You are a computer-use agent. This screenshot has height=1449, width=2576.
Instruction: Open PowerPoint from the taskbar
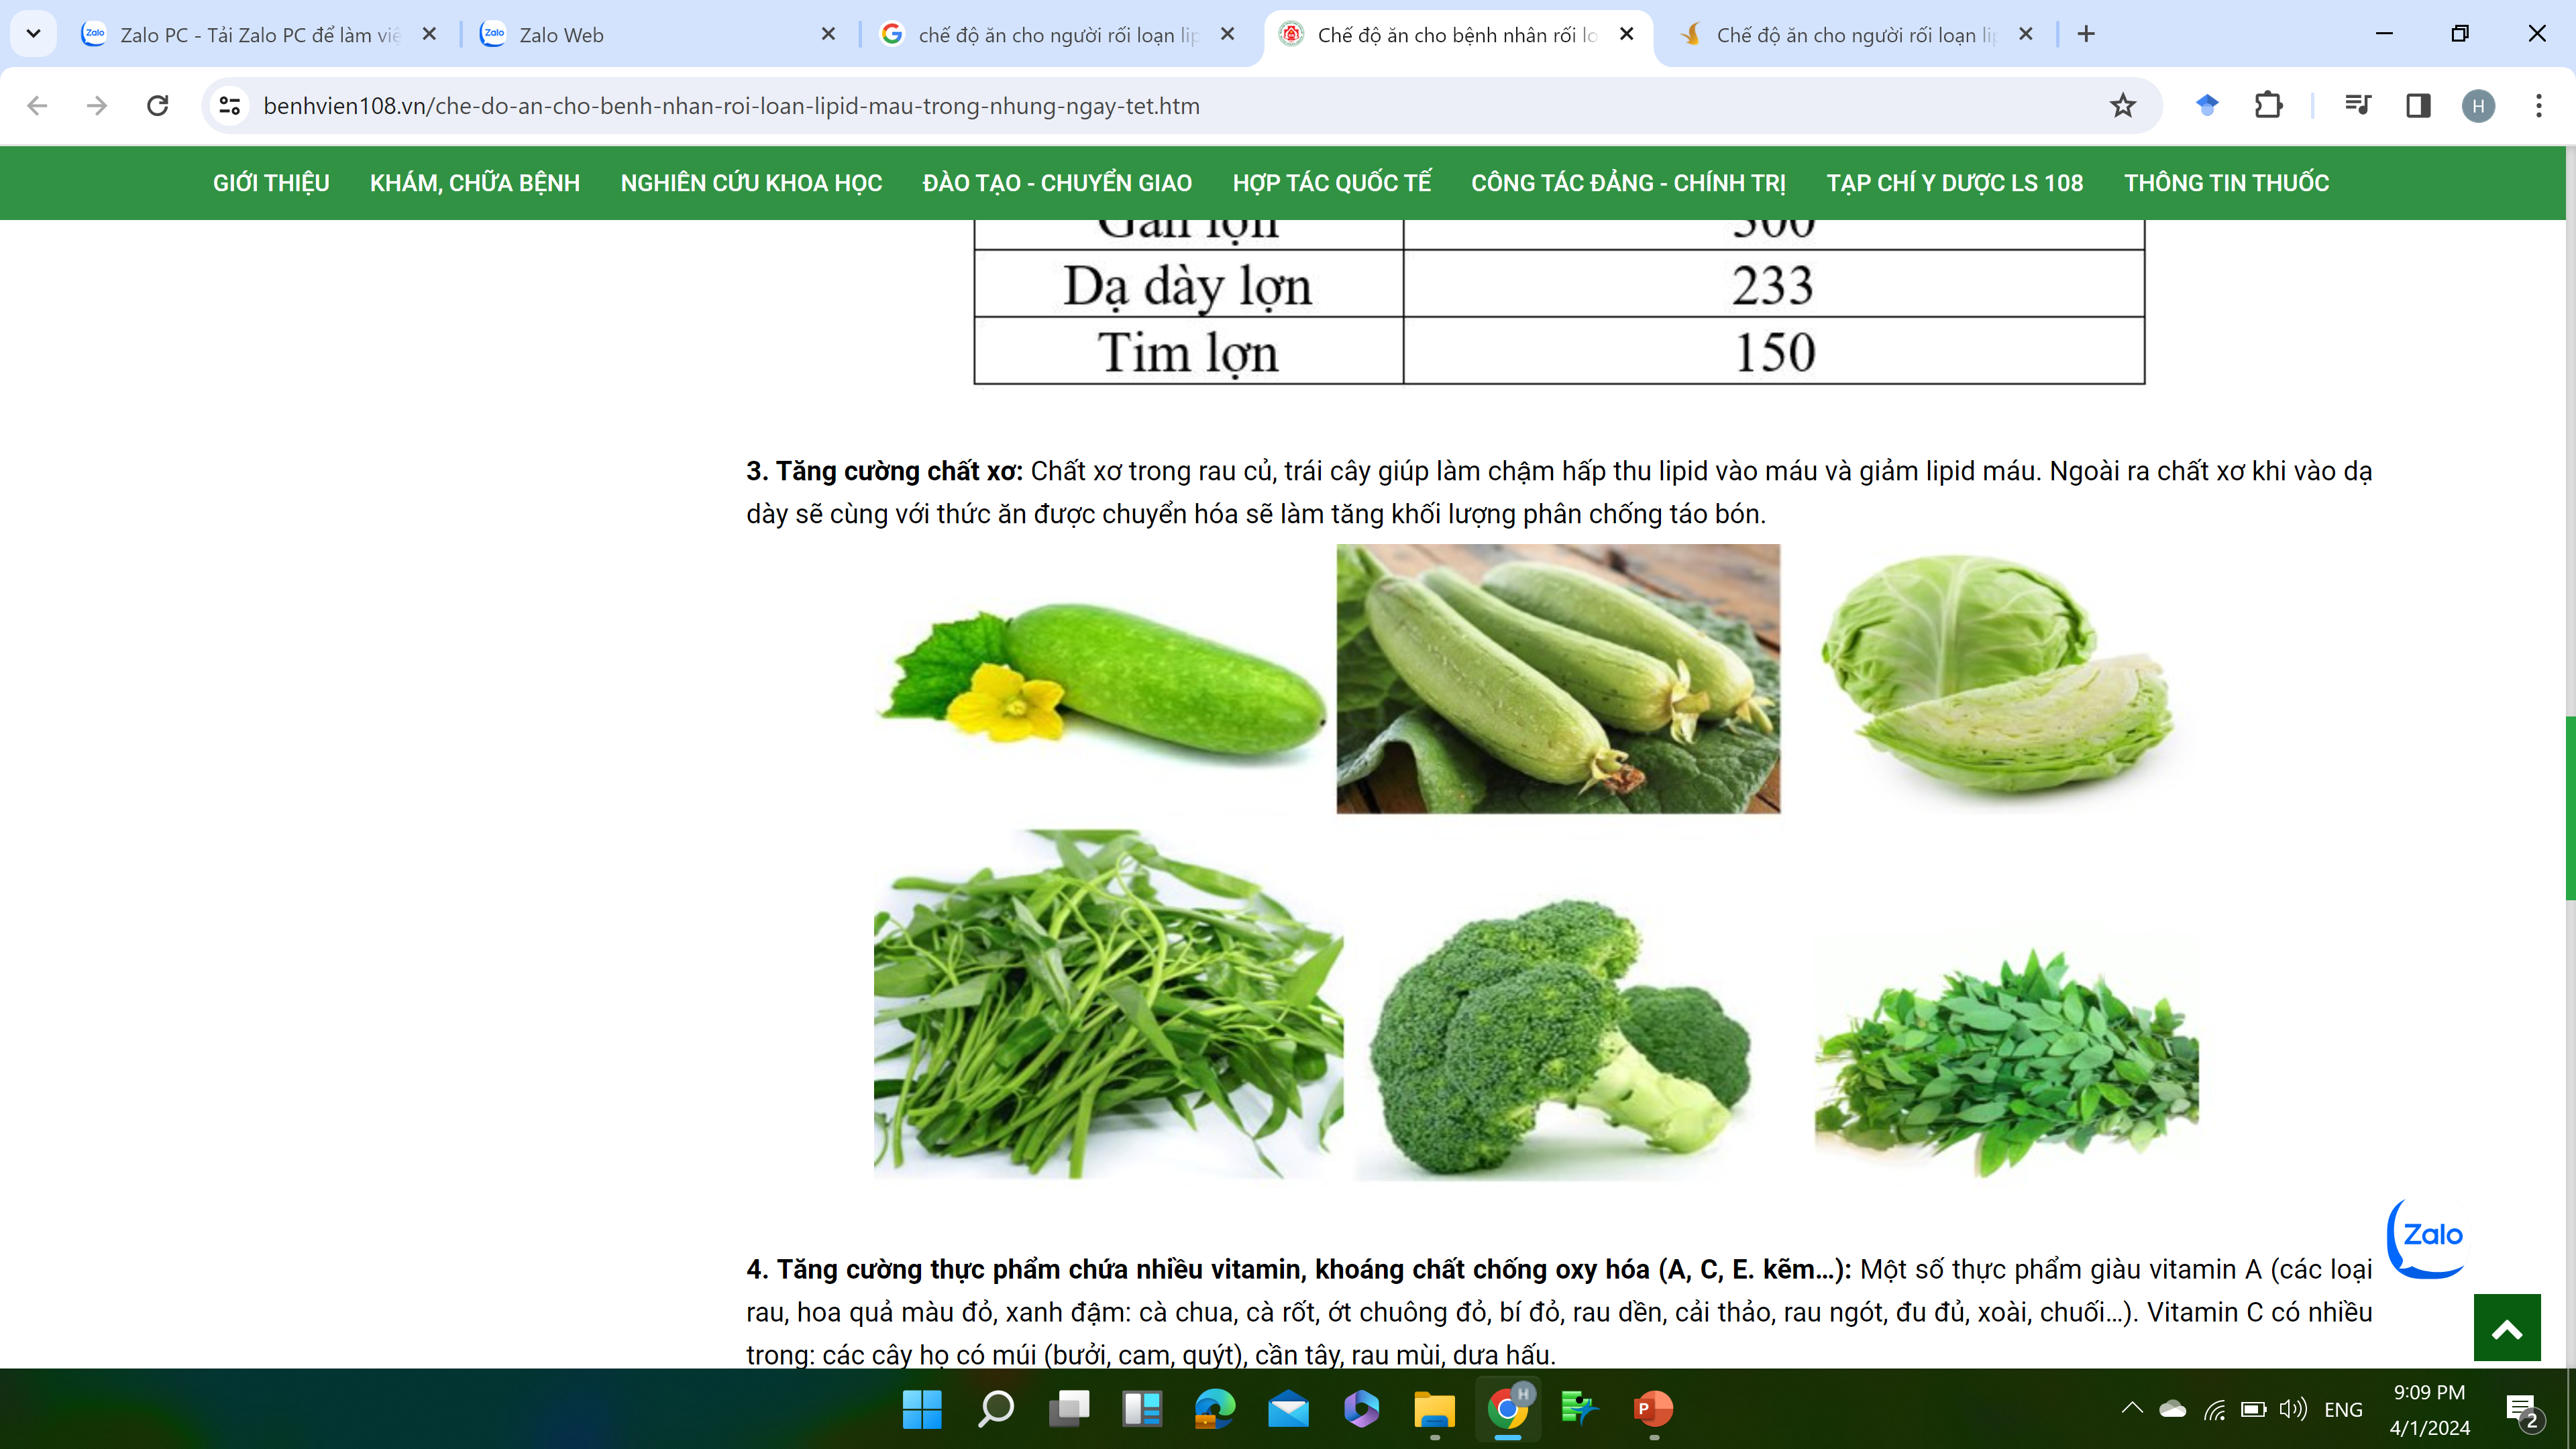[x=1654, y=1409]
